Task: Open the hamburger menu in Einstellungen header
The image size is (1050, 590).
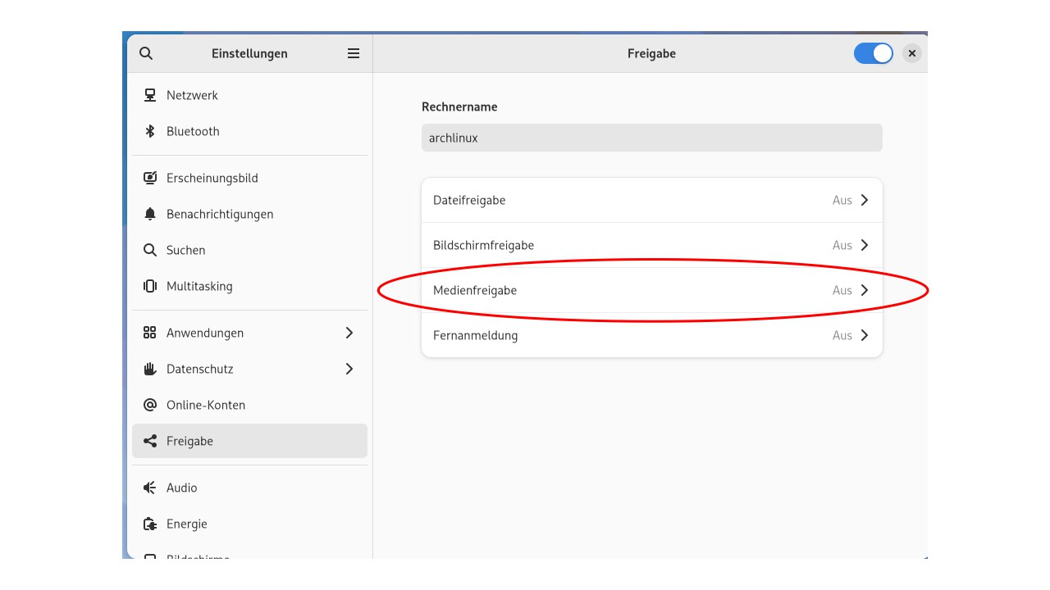Action: (354, 53)
